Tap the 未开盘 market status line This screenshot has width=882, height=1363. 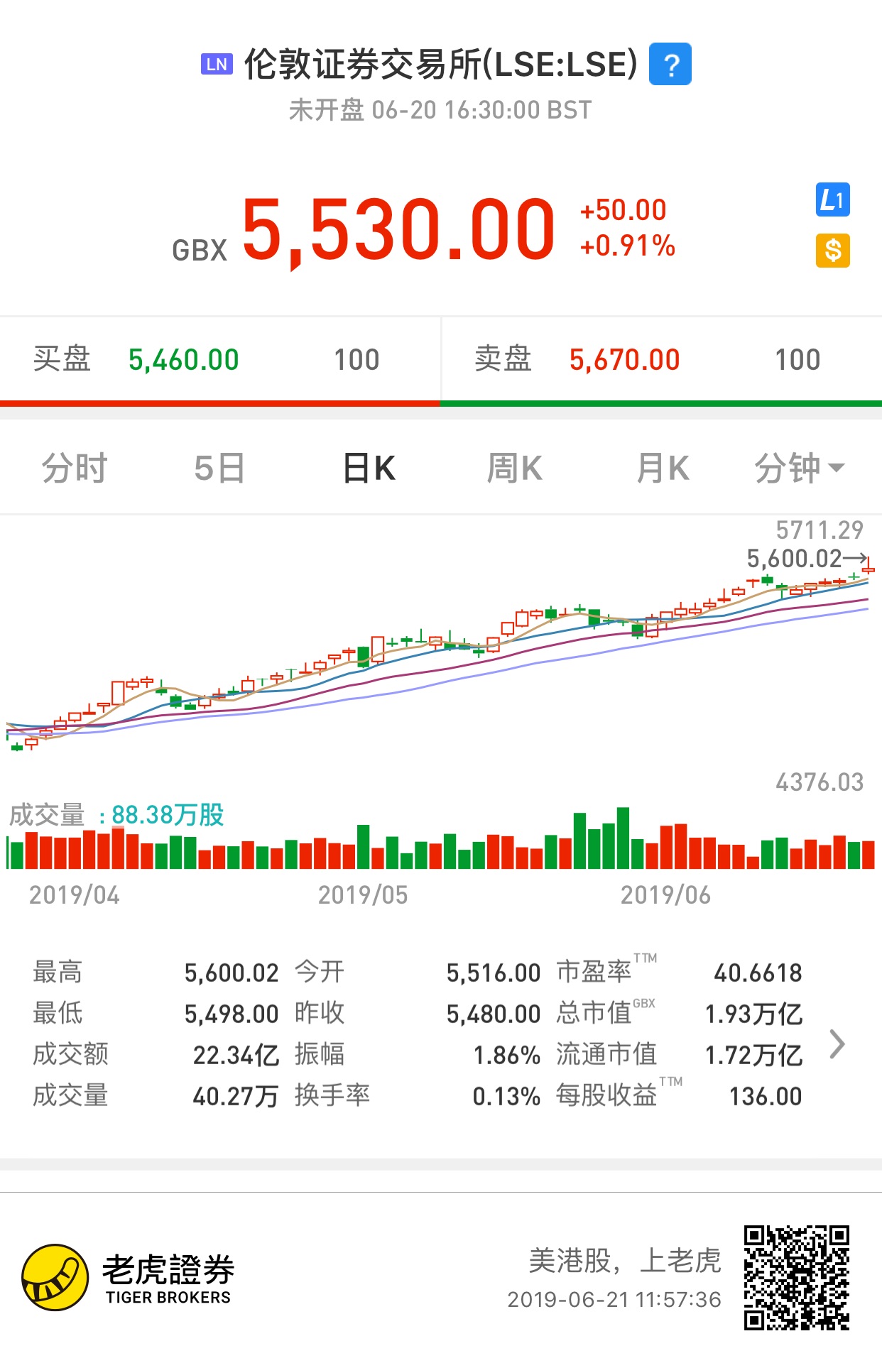click(x=440, y=110)
